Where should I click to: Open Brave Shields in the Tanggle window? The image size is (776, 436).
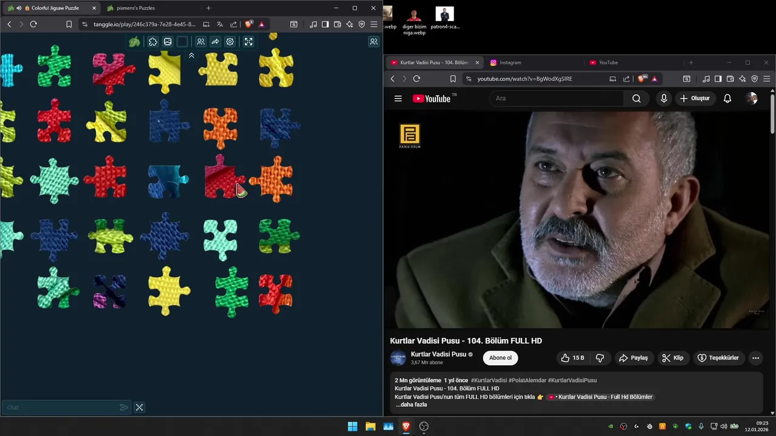(x=249, y=24)
